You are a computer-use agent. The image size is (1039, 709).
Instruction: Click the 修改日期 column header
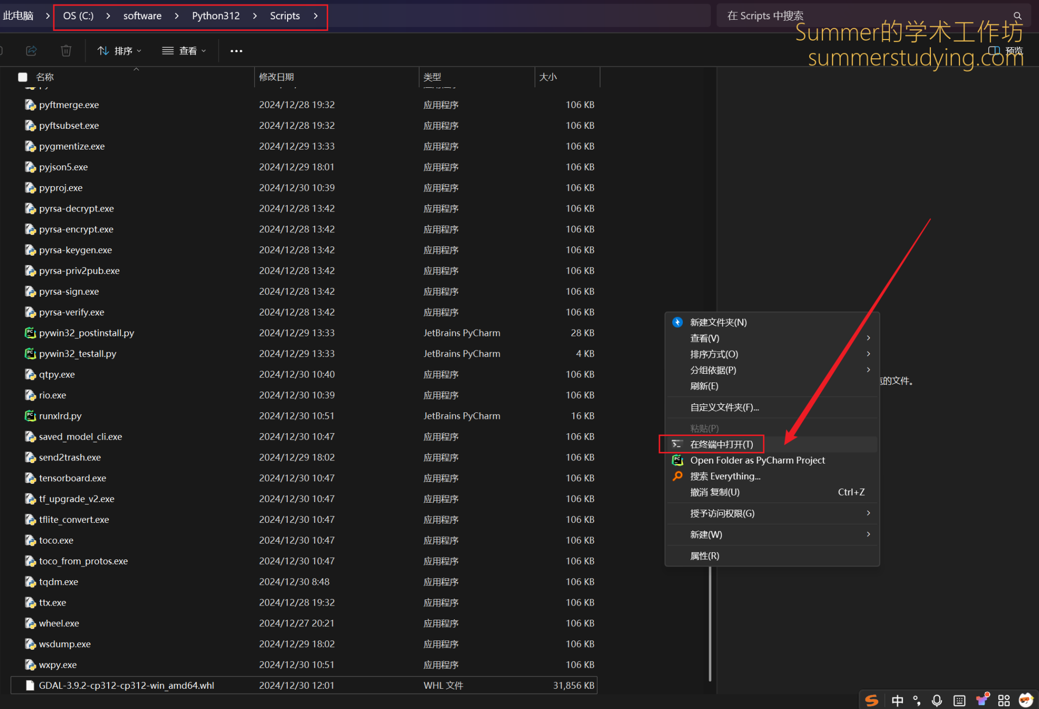click(x=276, y=77)
